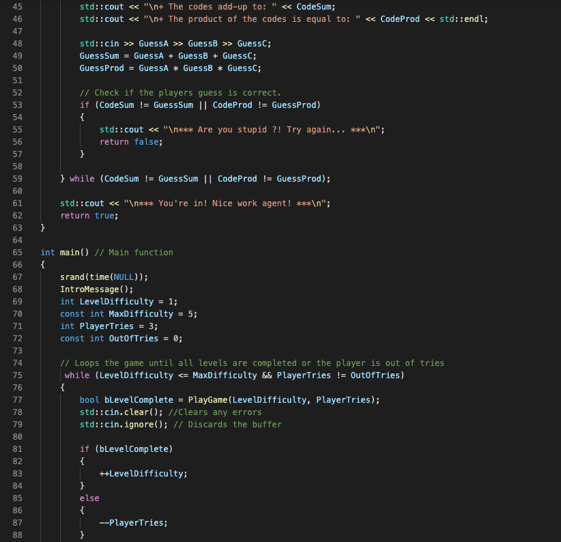Click line number 88 in the gutter
The image size is (561, 542).
17,535
